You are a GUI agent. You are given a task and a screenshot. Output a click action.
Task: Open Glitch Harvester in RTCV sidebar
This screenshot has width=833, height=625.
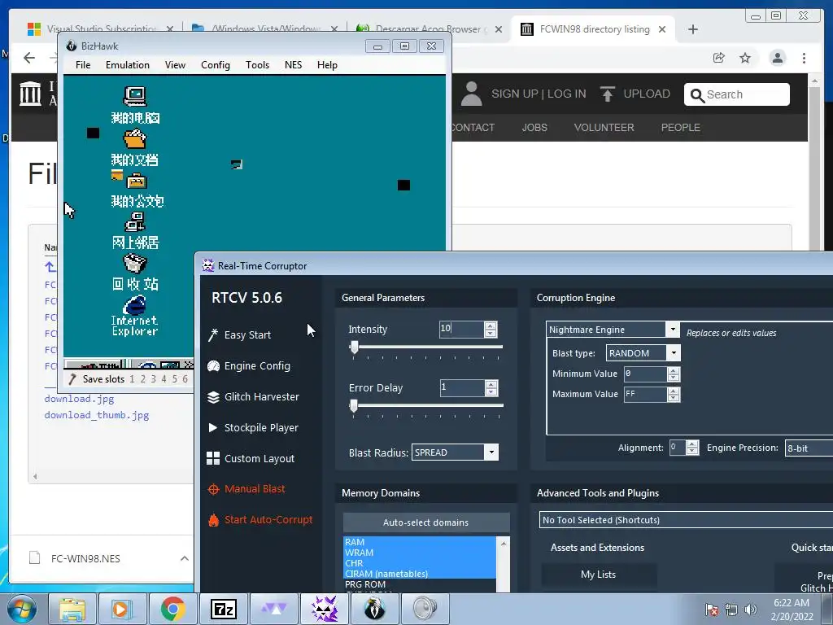[x=254, y=396]
